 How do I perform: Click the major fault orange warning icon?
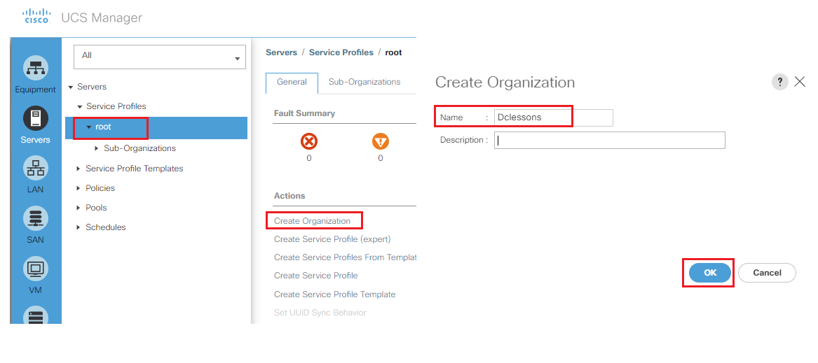tap(381, 141)
